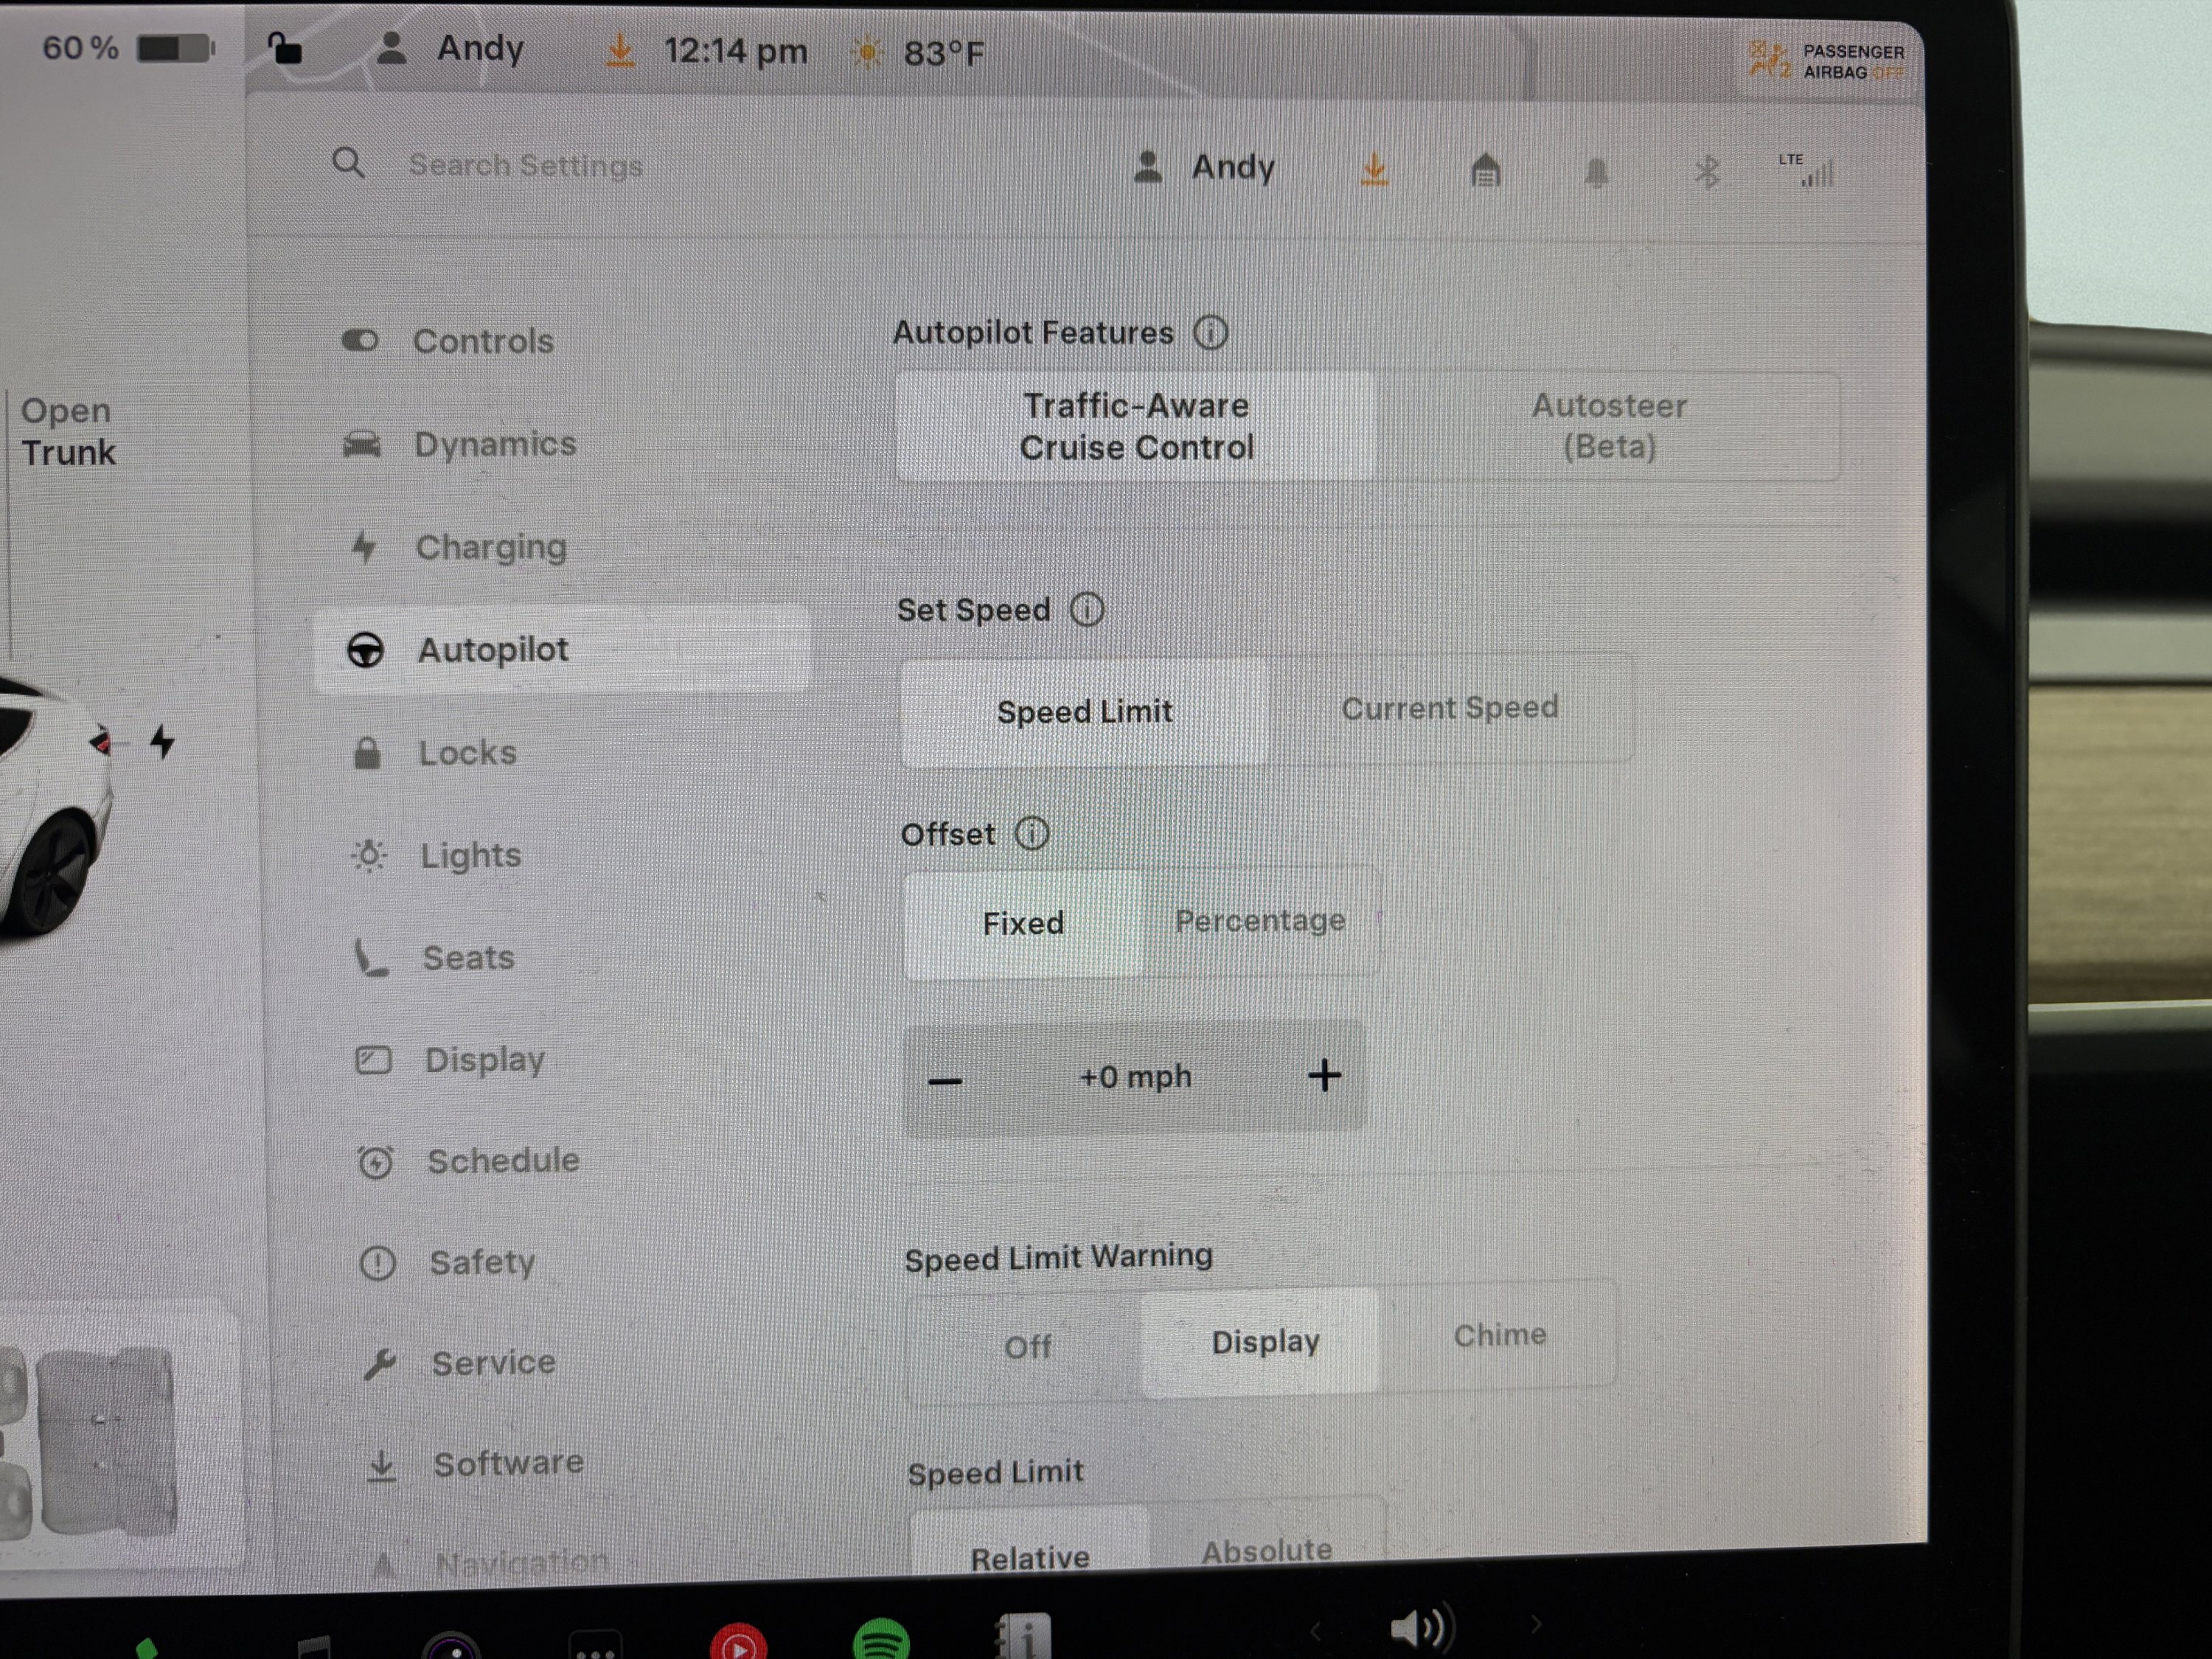Set Speed Limit Warning to Chime
This screenshot has height=1659, width=2212.
click(x=1499, y=1336)
